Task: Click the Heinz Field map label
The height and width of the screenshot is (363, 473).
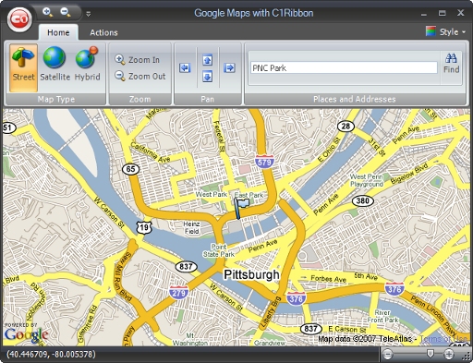Action: (191, 227)
